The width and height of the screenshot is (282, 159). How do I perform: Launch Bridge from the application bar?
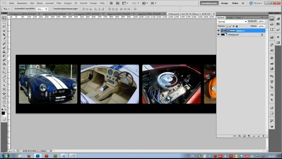pos(111,3)
